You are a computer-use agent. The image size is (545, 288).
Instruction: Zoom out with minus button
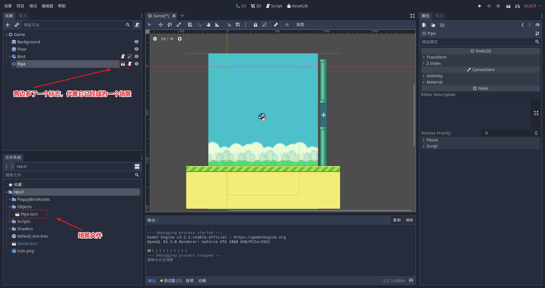tap(155, 39)
